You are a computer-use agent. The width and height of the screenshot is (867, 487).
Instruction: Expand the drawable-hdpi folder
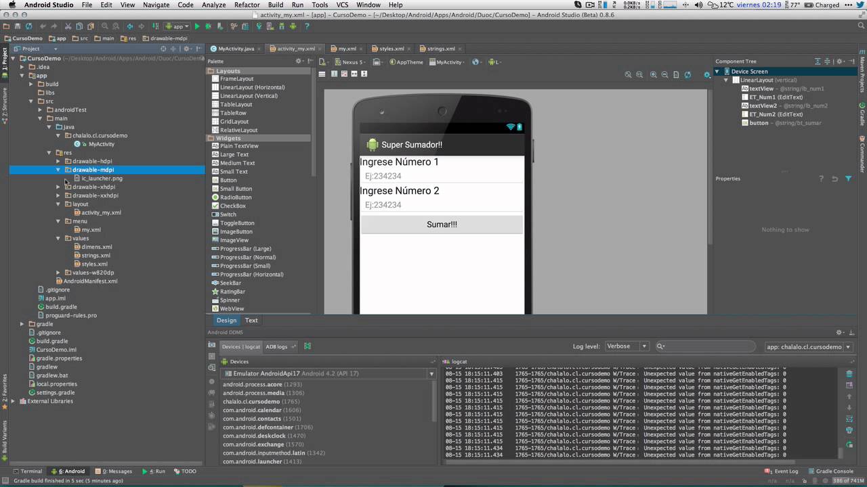(58, 162)
